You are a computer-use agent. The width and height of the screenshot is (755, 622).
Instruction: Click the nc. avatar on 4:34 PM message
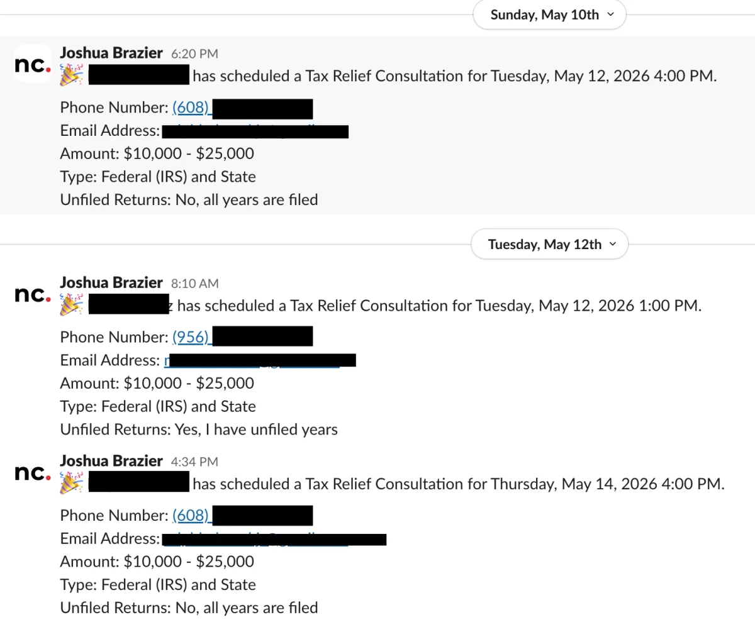(x=33, y=472)
